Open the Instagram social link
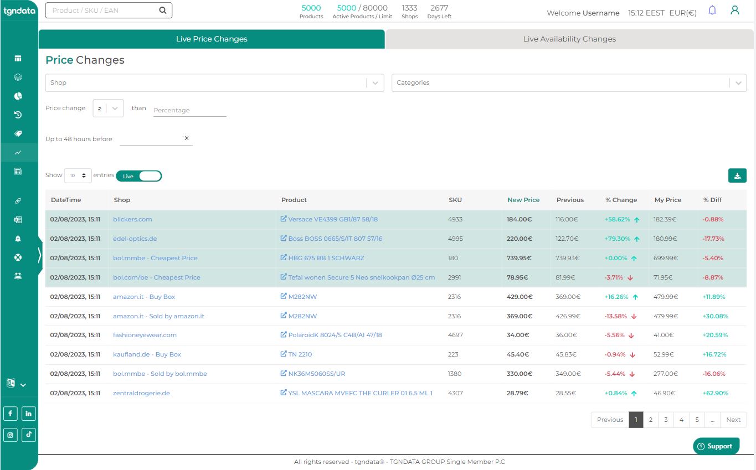 coord(10,435)
